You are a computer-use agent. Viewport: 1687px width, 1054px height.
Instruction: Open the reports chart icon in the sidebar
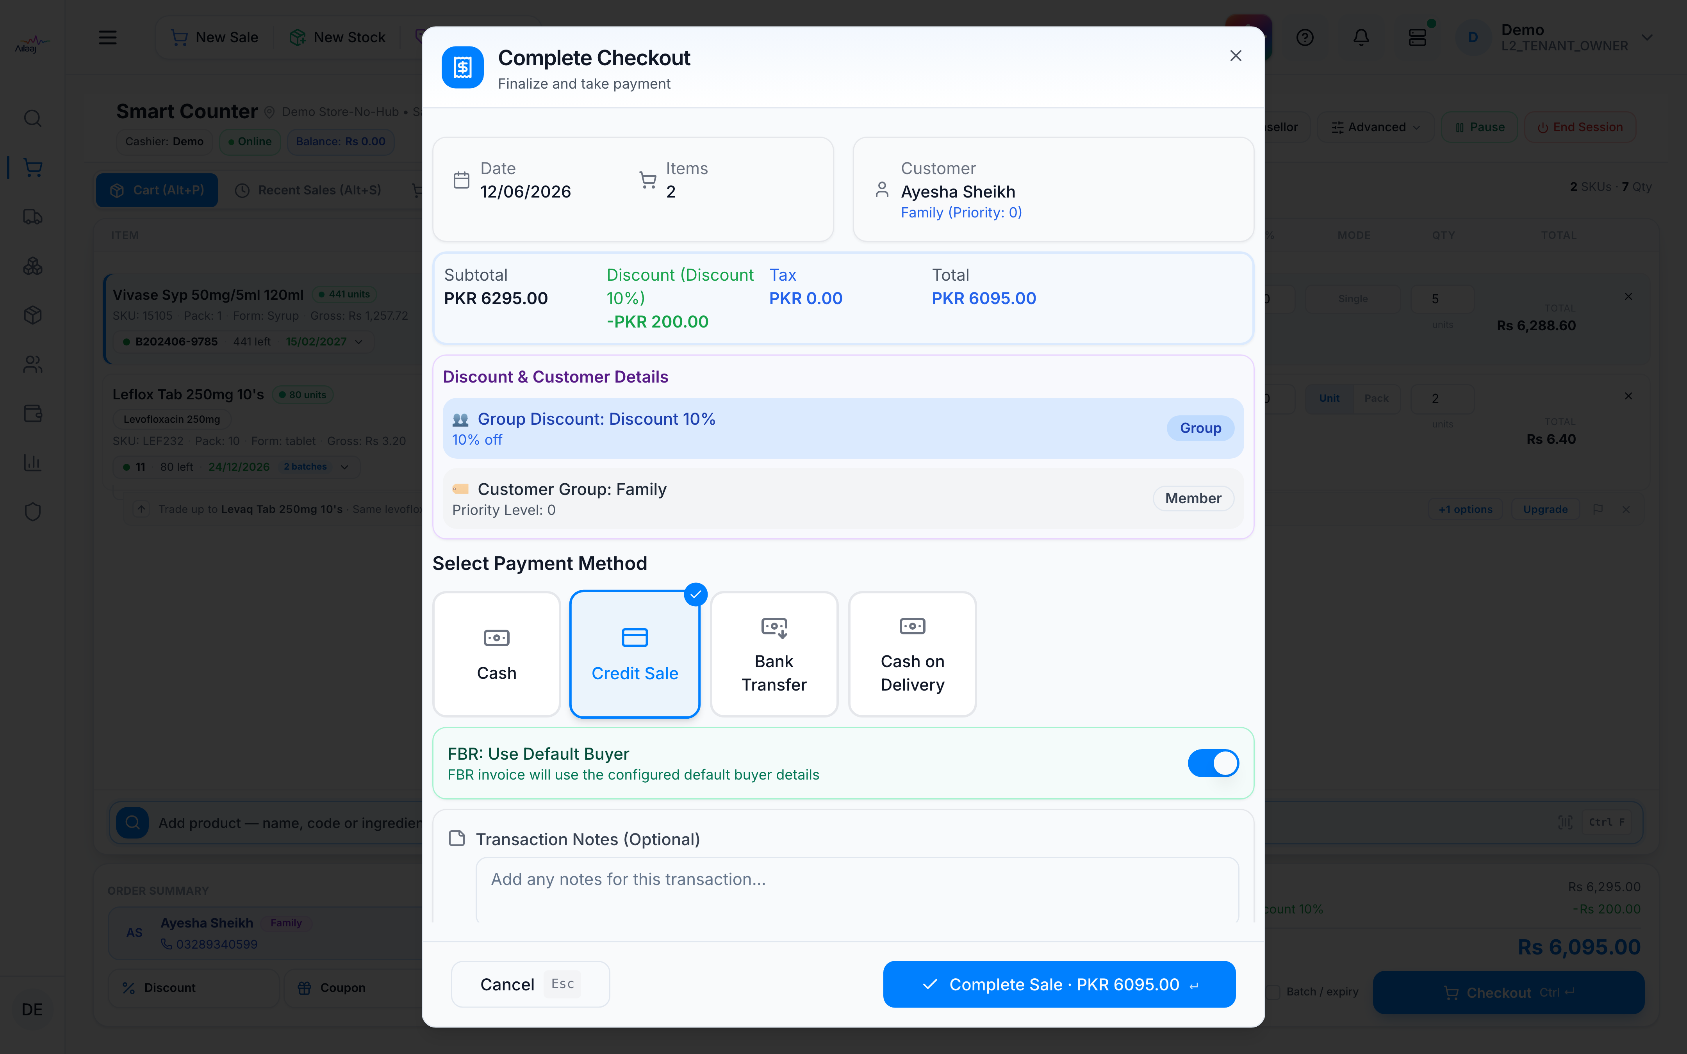(x=33, y=463)
